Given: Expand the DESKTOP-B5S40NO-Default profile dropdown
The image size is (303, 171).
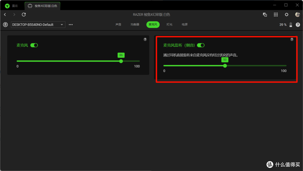Looking at the screenshot, I should [x=38, y=24].
